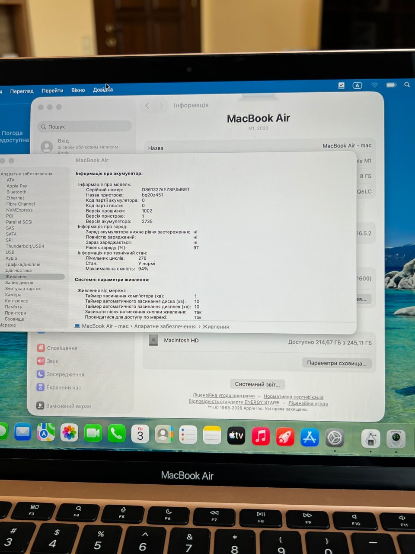Viewport: 415px width, 554px height.
Task: Open Ліцензійна угода програми link
Action: (223, 396)
